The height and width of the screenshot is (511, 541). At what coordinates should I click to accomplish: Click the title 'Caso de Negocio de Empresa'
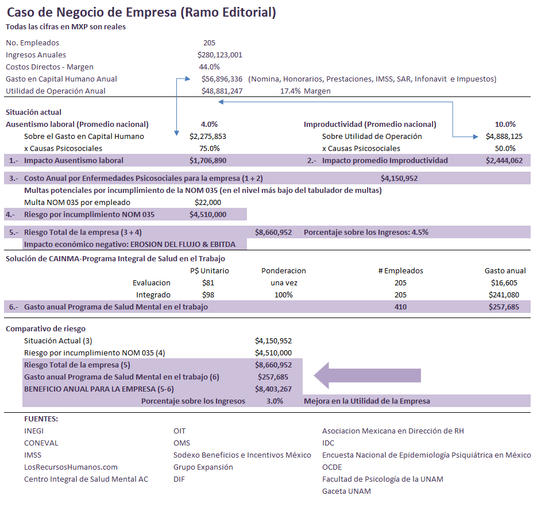141,11
